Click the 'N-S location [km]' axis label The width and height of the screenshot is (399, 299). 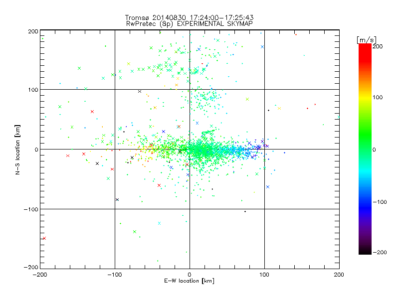pyautogui.click(x=17, y=150)
